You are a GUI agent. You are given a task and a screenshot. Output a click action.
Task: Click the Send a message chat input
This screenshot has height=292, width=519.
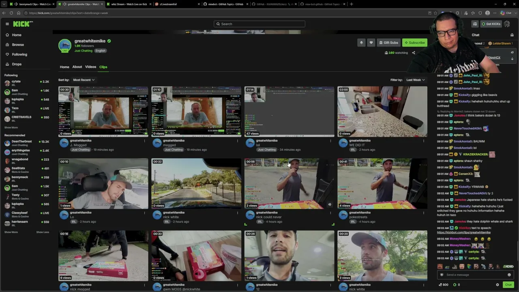click(475, 275)
